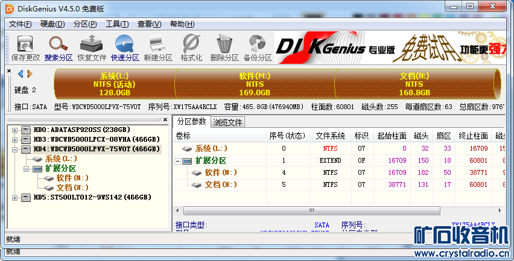
Task: Click the red NTFS cell in 系统(L:) row
Action: click(330, 149)
